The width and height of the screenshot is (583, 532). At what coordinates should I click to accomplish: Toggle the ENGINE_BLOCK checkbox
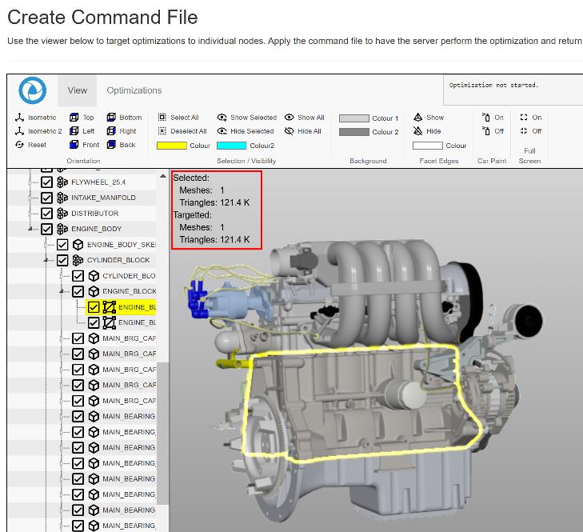tap(78, 292)
